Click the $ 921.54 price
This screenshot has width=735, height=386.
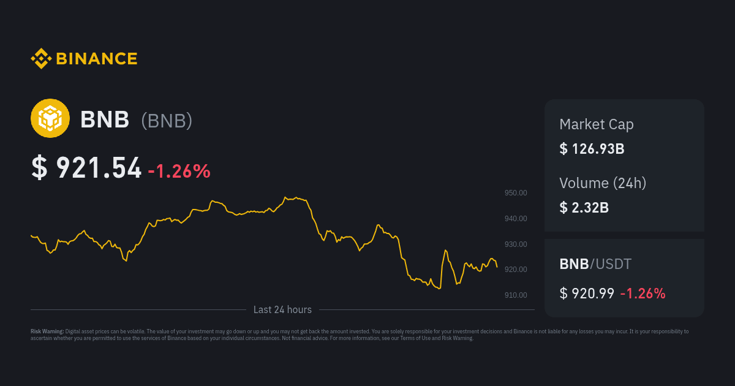(86, 168)
